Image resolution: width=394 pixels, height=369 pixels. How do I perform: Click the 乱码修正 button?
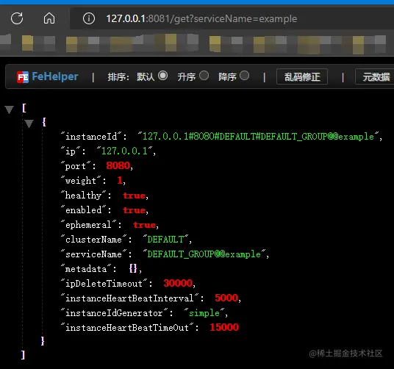(x=302, y=77)
